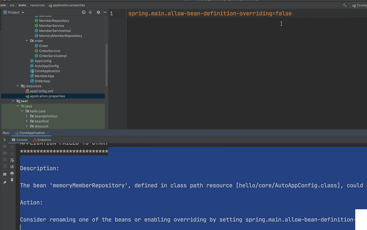Image resolution: width=367 pixels, height=230 pixels.
Task: Click the resources breadcrumb
Action: coord(38,5)
